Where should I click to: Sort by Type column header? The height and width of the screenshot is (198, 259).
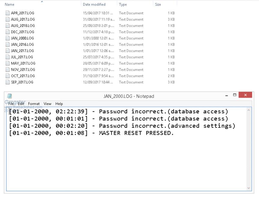point(123,4)
